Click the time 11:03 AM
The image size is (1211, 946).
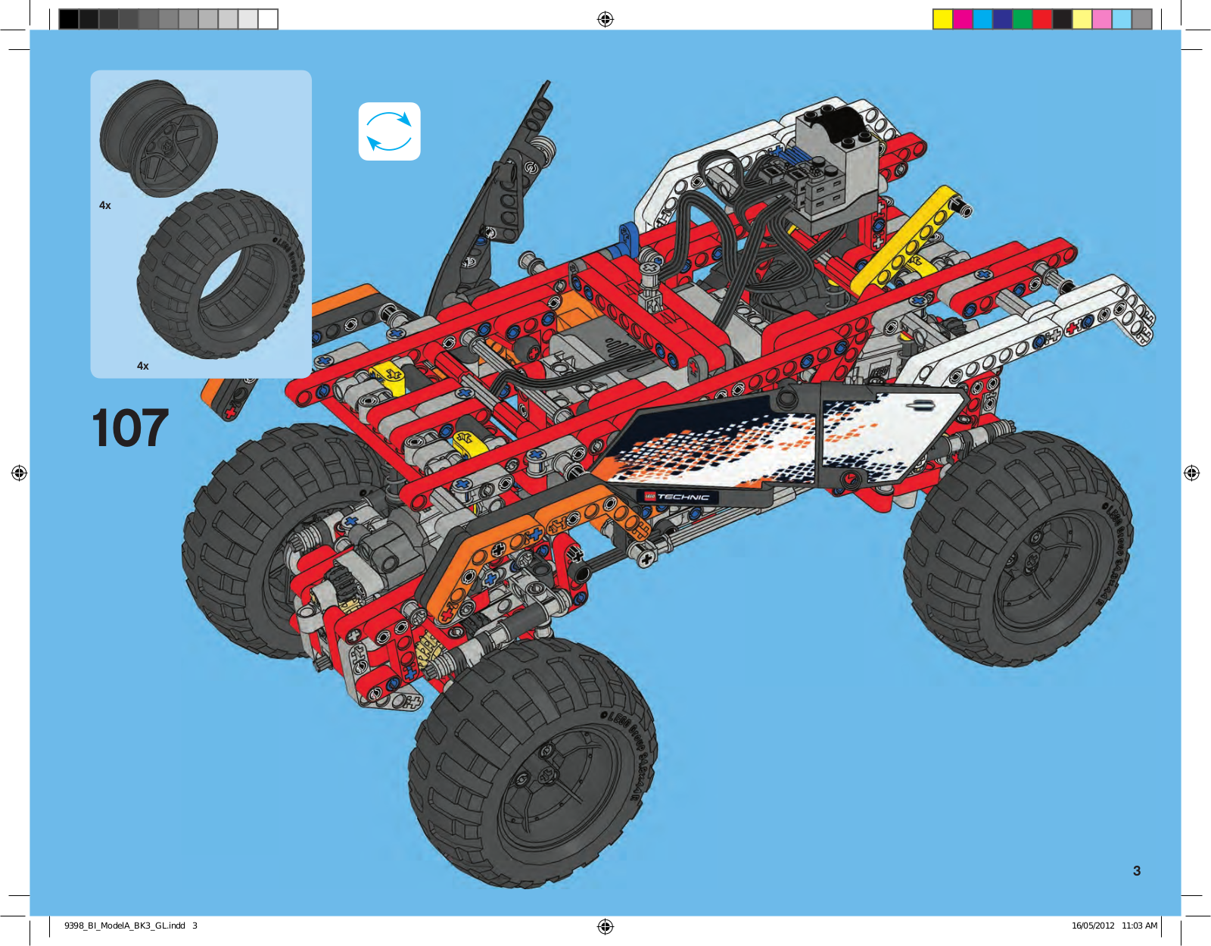click(x=1139, y=926)
